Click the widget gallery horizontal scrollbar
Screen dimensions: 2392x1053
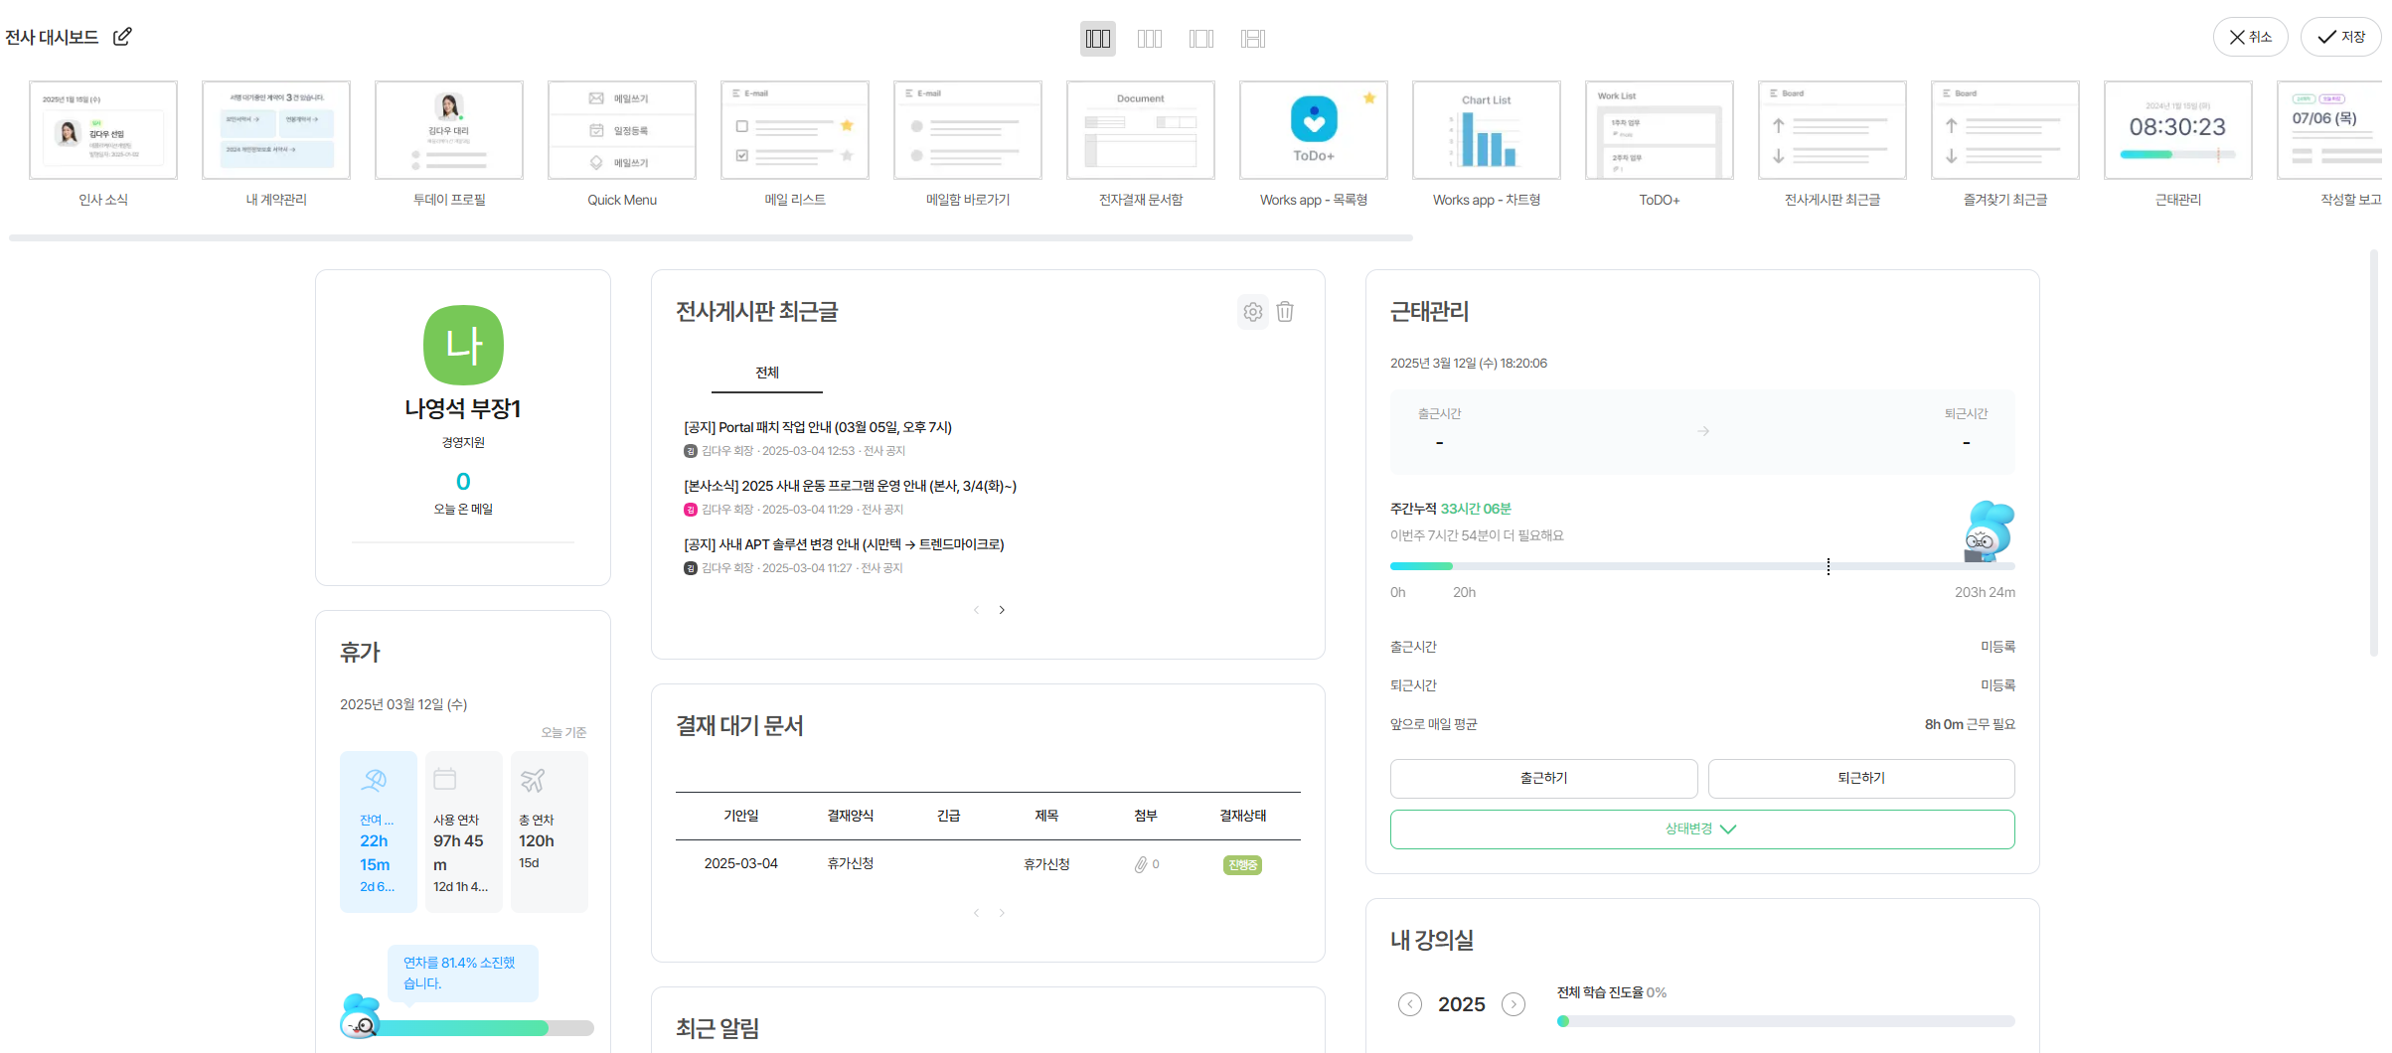(x=711, y=238)
